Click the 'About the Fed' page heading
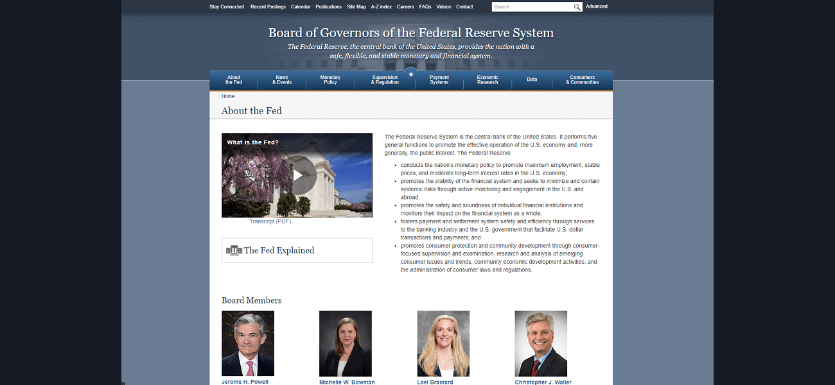The image size is (835, 385). (252, 110)
